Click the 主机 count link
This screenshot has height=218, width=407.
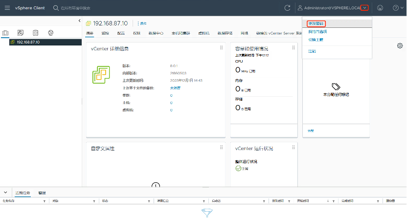(x=171, y=103)
